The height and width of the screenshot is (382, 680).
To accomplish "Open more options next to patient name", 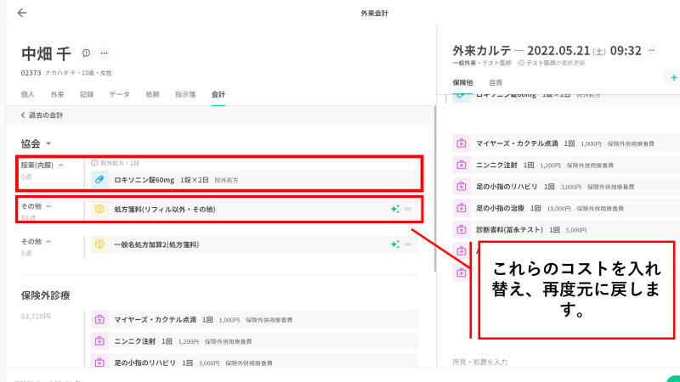I will coord(104,53).
